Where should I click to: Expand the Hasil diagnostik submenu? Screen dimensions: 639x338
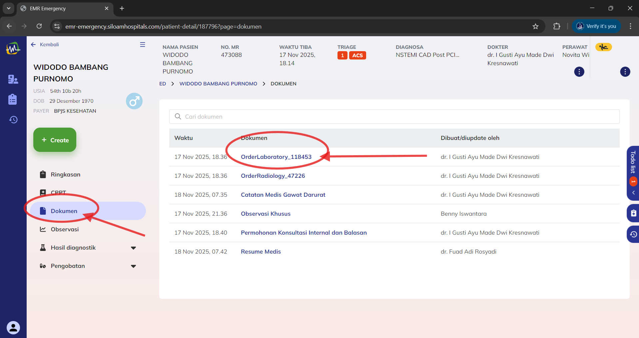[x=134, y=248]
